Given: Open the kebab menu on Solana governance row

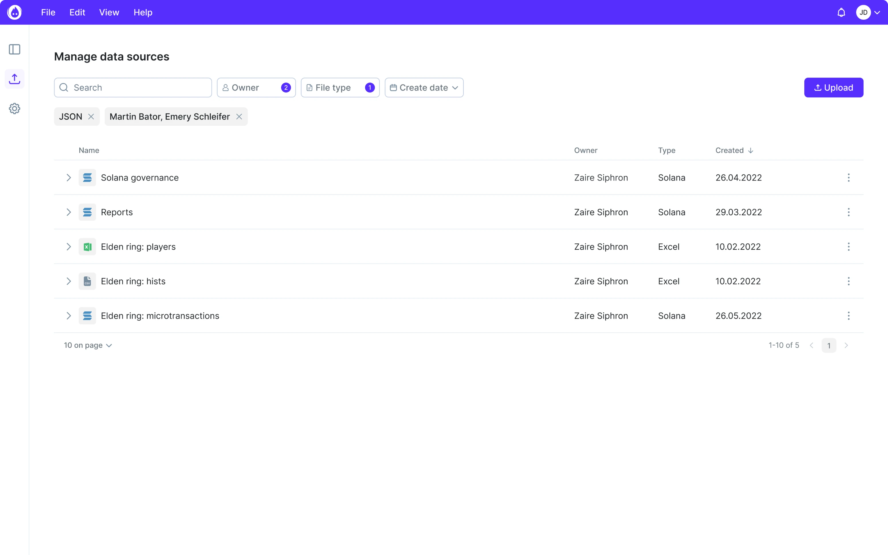Looking at the screenshot, I should click(849, 178).
